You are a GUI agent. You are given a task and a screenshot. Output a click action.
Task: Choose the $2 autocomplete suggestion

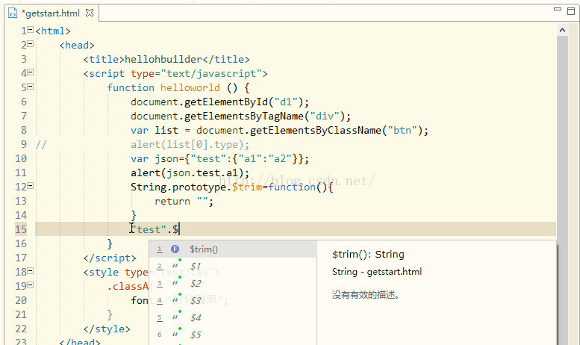click(233, 284)
